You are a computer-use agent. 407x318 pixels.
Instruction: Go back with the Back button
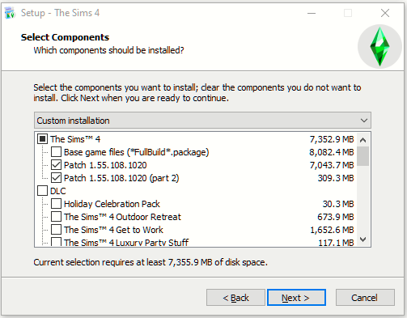click(x=235, y=298)
